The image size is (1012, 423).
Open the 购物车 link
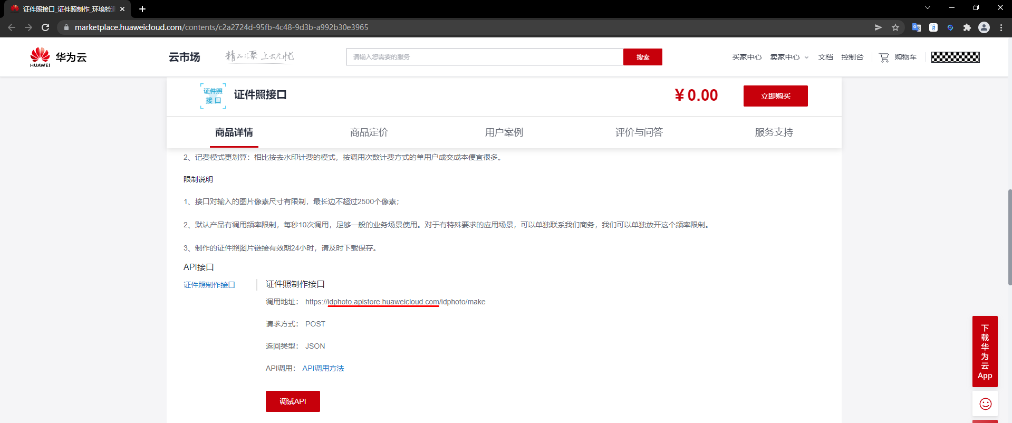905,57
